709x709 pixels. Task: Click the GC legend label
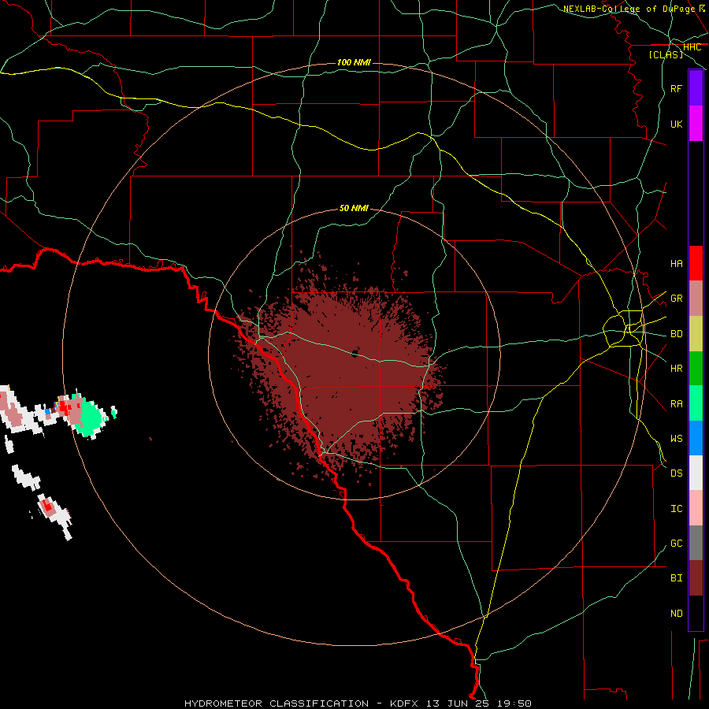677,544
